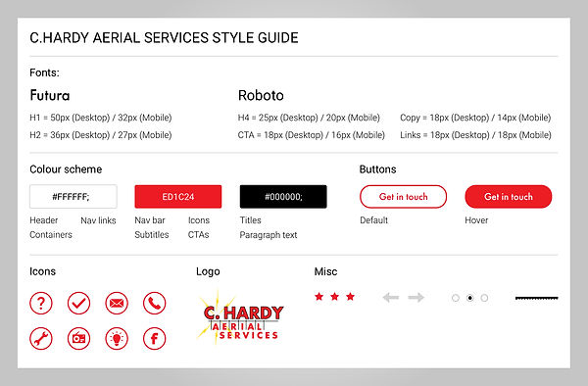
Task: Pick the black #000000 swatch
Action: coord(283,196)
